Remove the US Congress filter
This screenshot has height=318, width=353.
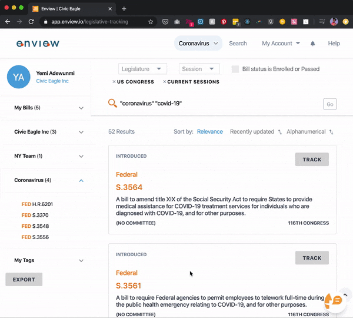pos(114,82)
